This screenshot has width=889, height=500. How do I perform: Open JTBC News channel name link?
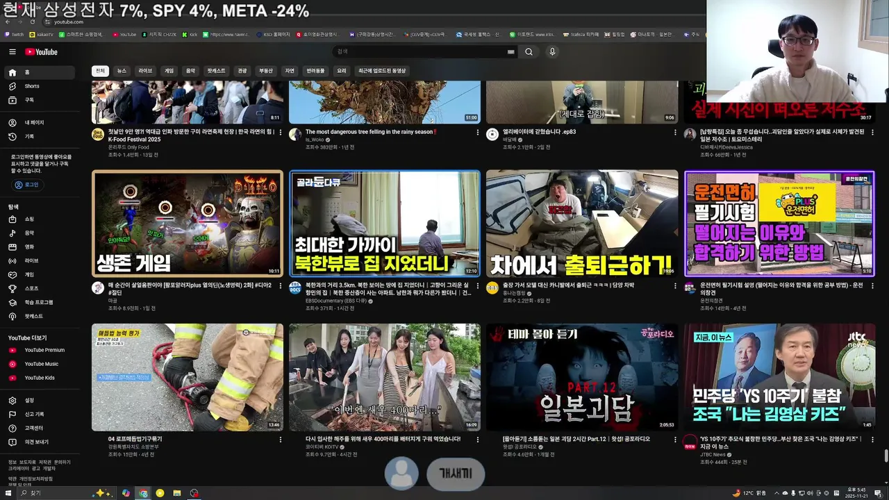point(713,455)
